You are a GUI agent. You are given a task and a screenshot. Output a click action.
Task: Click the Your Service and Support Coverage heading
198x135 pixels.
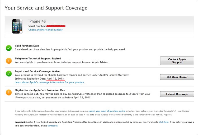pos(46,8)
